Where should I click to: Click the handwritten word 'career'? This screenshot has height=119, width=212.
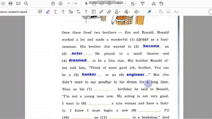(142, 39)
